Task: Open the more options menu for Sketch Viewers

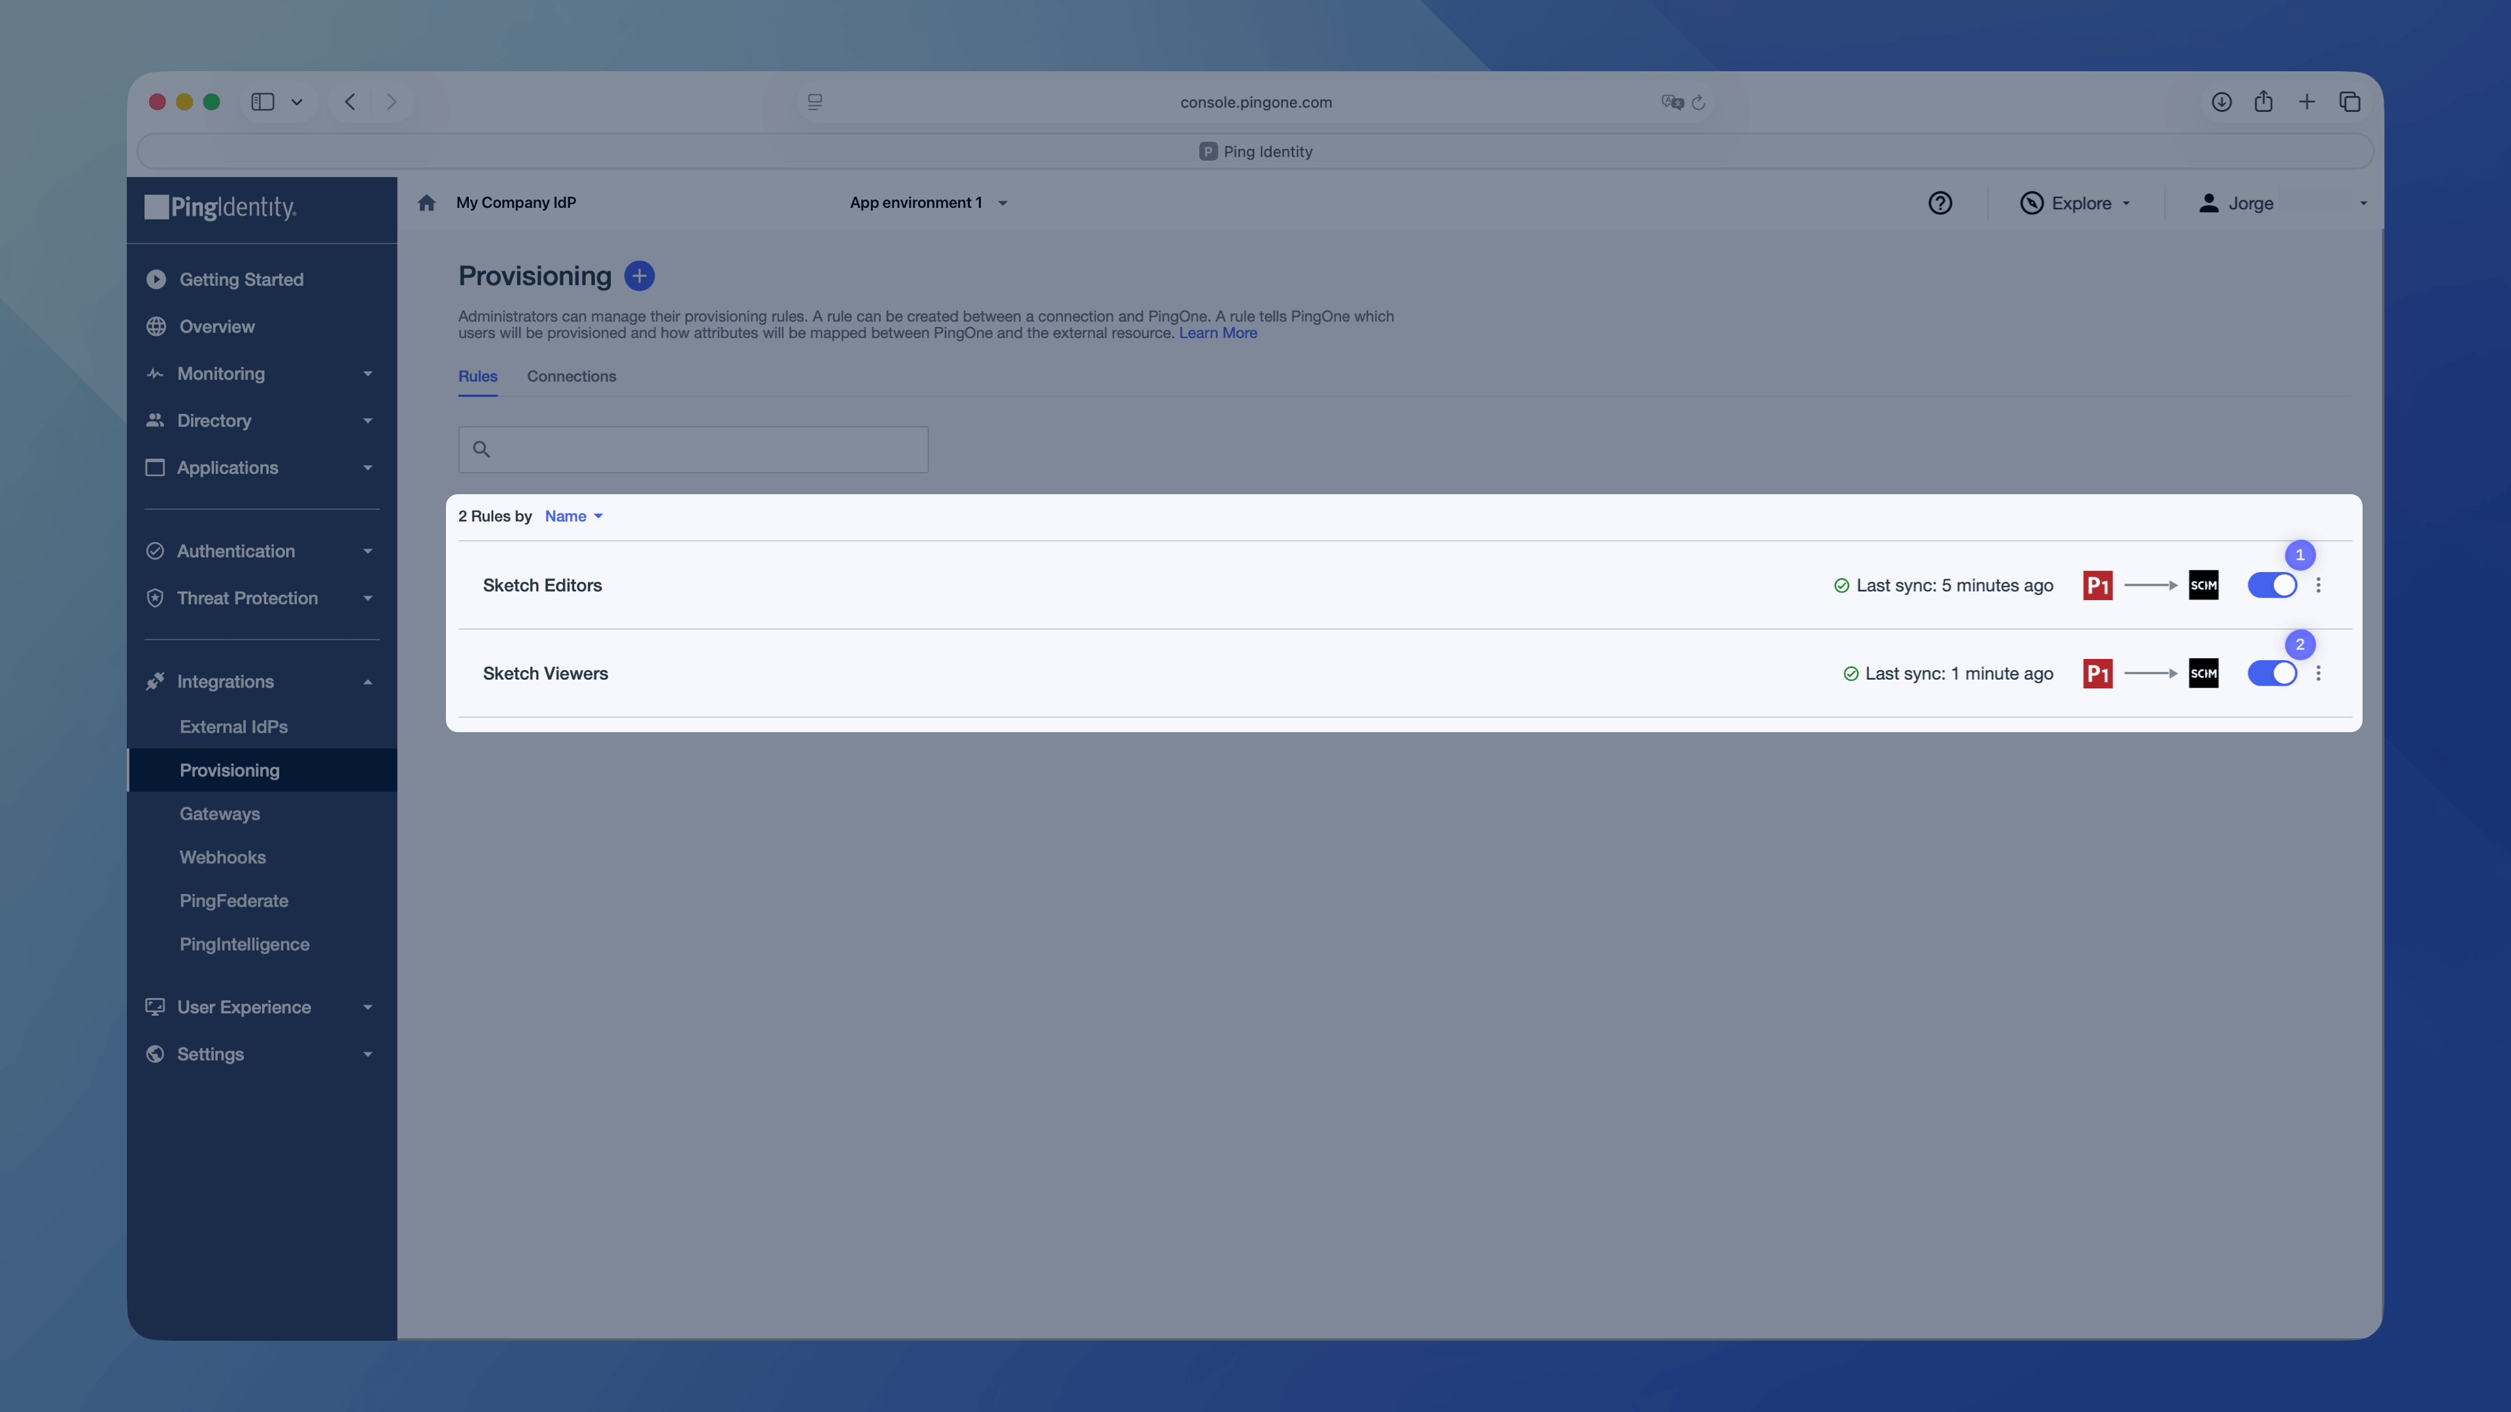Action: (x=2318, y=673)
